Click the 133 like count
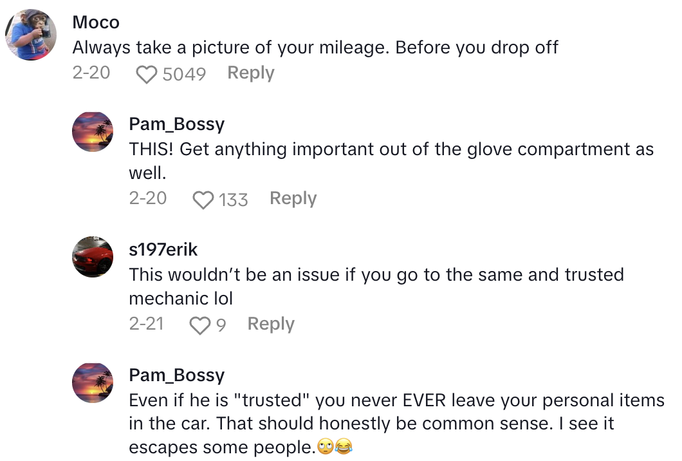Screen dimensions: 682x461 pos(233,200)
